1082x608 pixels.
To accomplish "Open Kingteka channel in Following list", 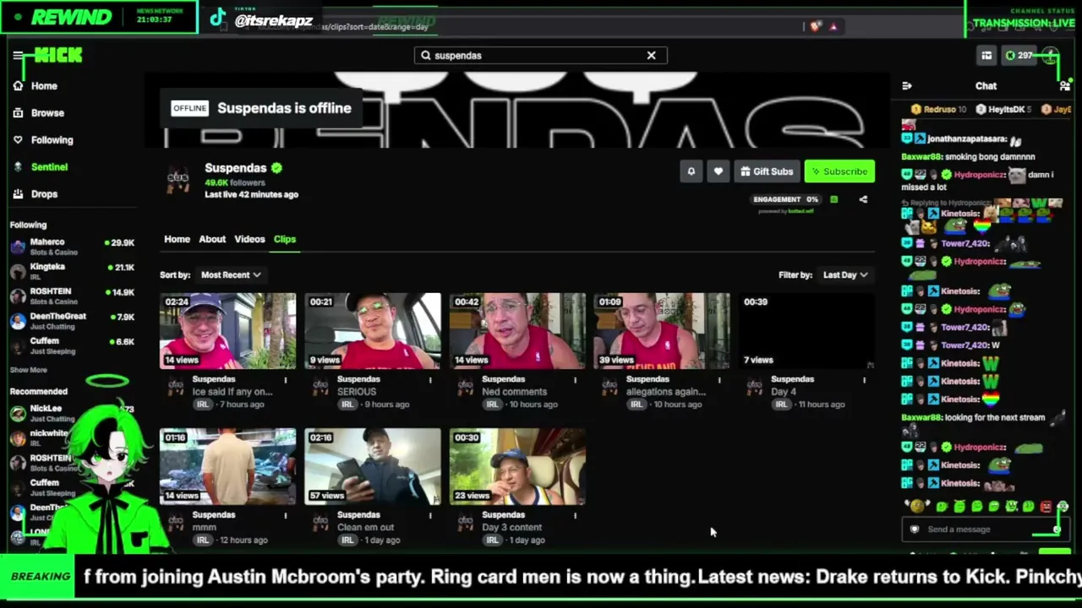I will coord(72,271).
